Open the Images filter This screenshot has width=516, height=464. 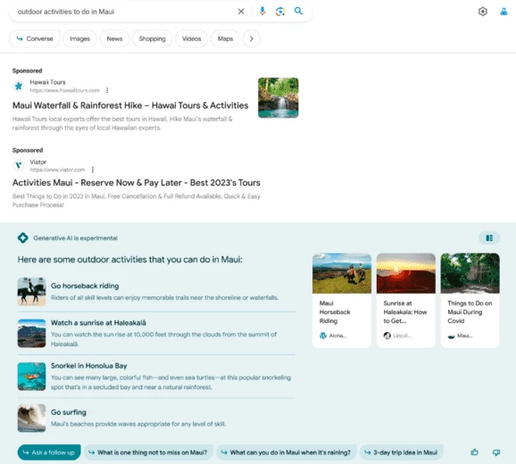point(79,38)
